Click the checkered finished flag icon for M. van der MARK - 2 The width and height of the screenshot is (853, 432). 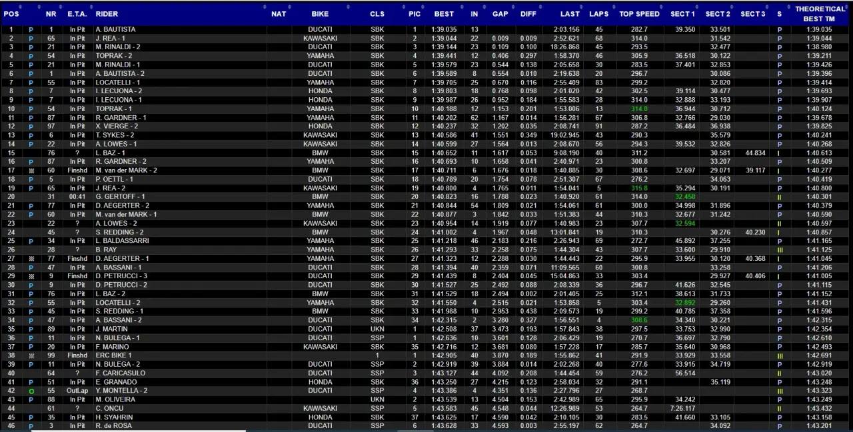(x=31, y=170)
